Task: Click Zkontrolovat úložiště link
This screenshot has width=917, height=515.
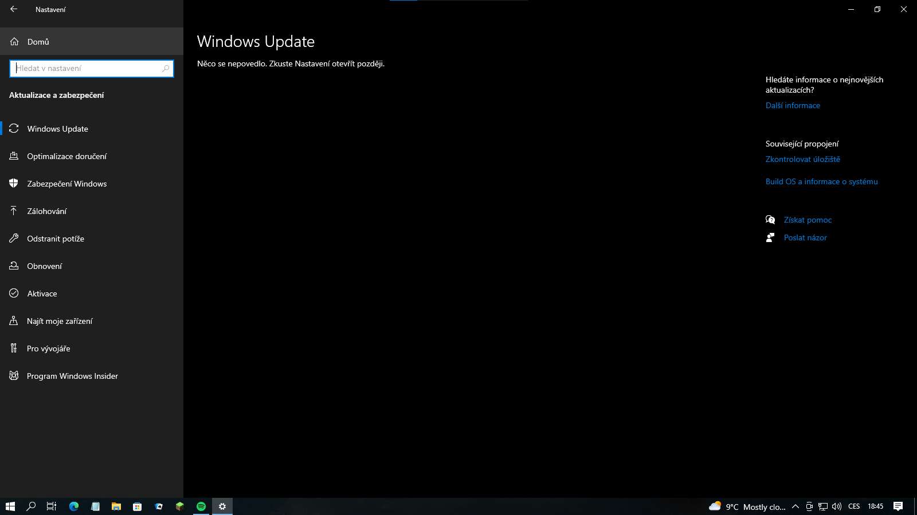Action: 802,160
